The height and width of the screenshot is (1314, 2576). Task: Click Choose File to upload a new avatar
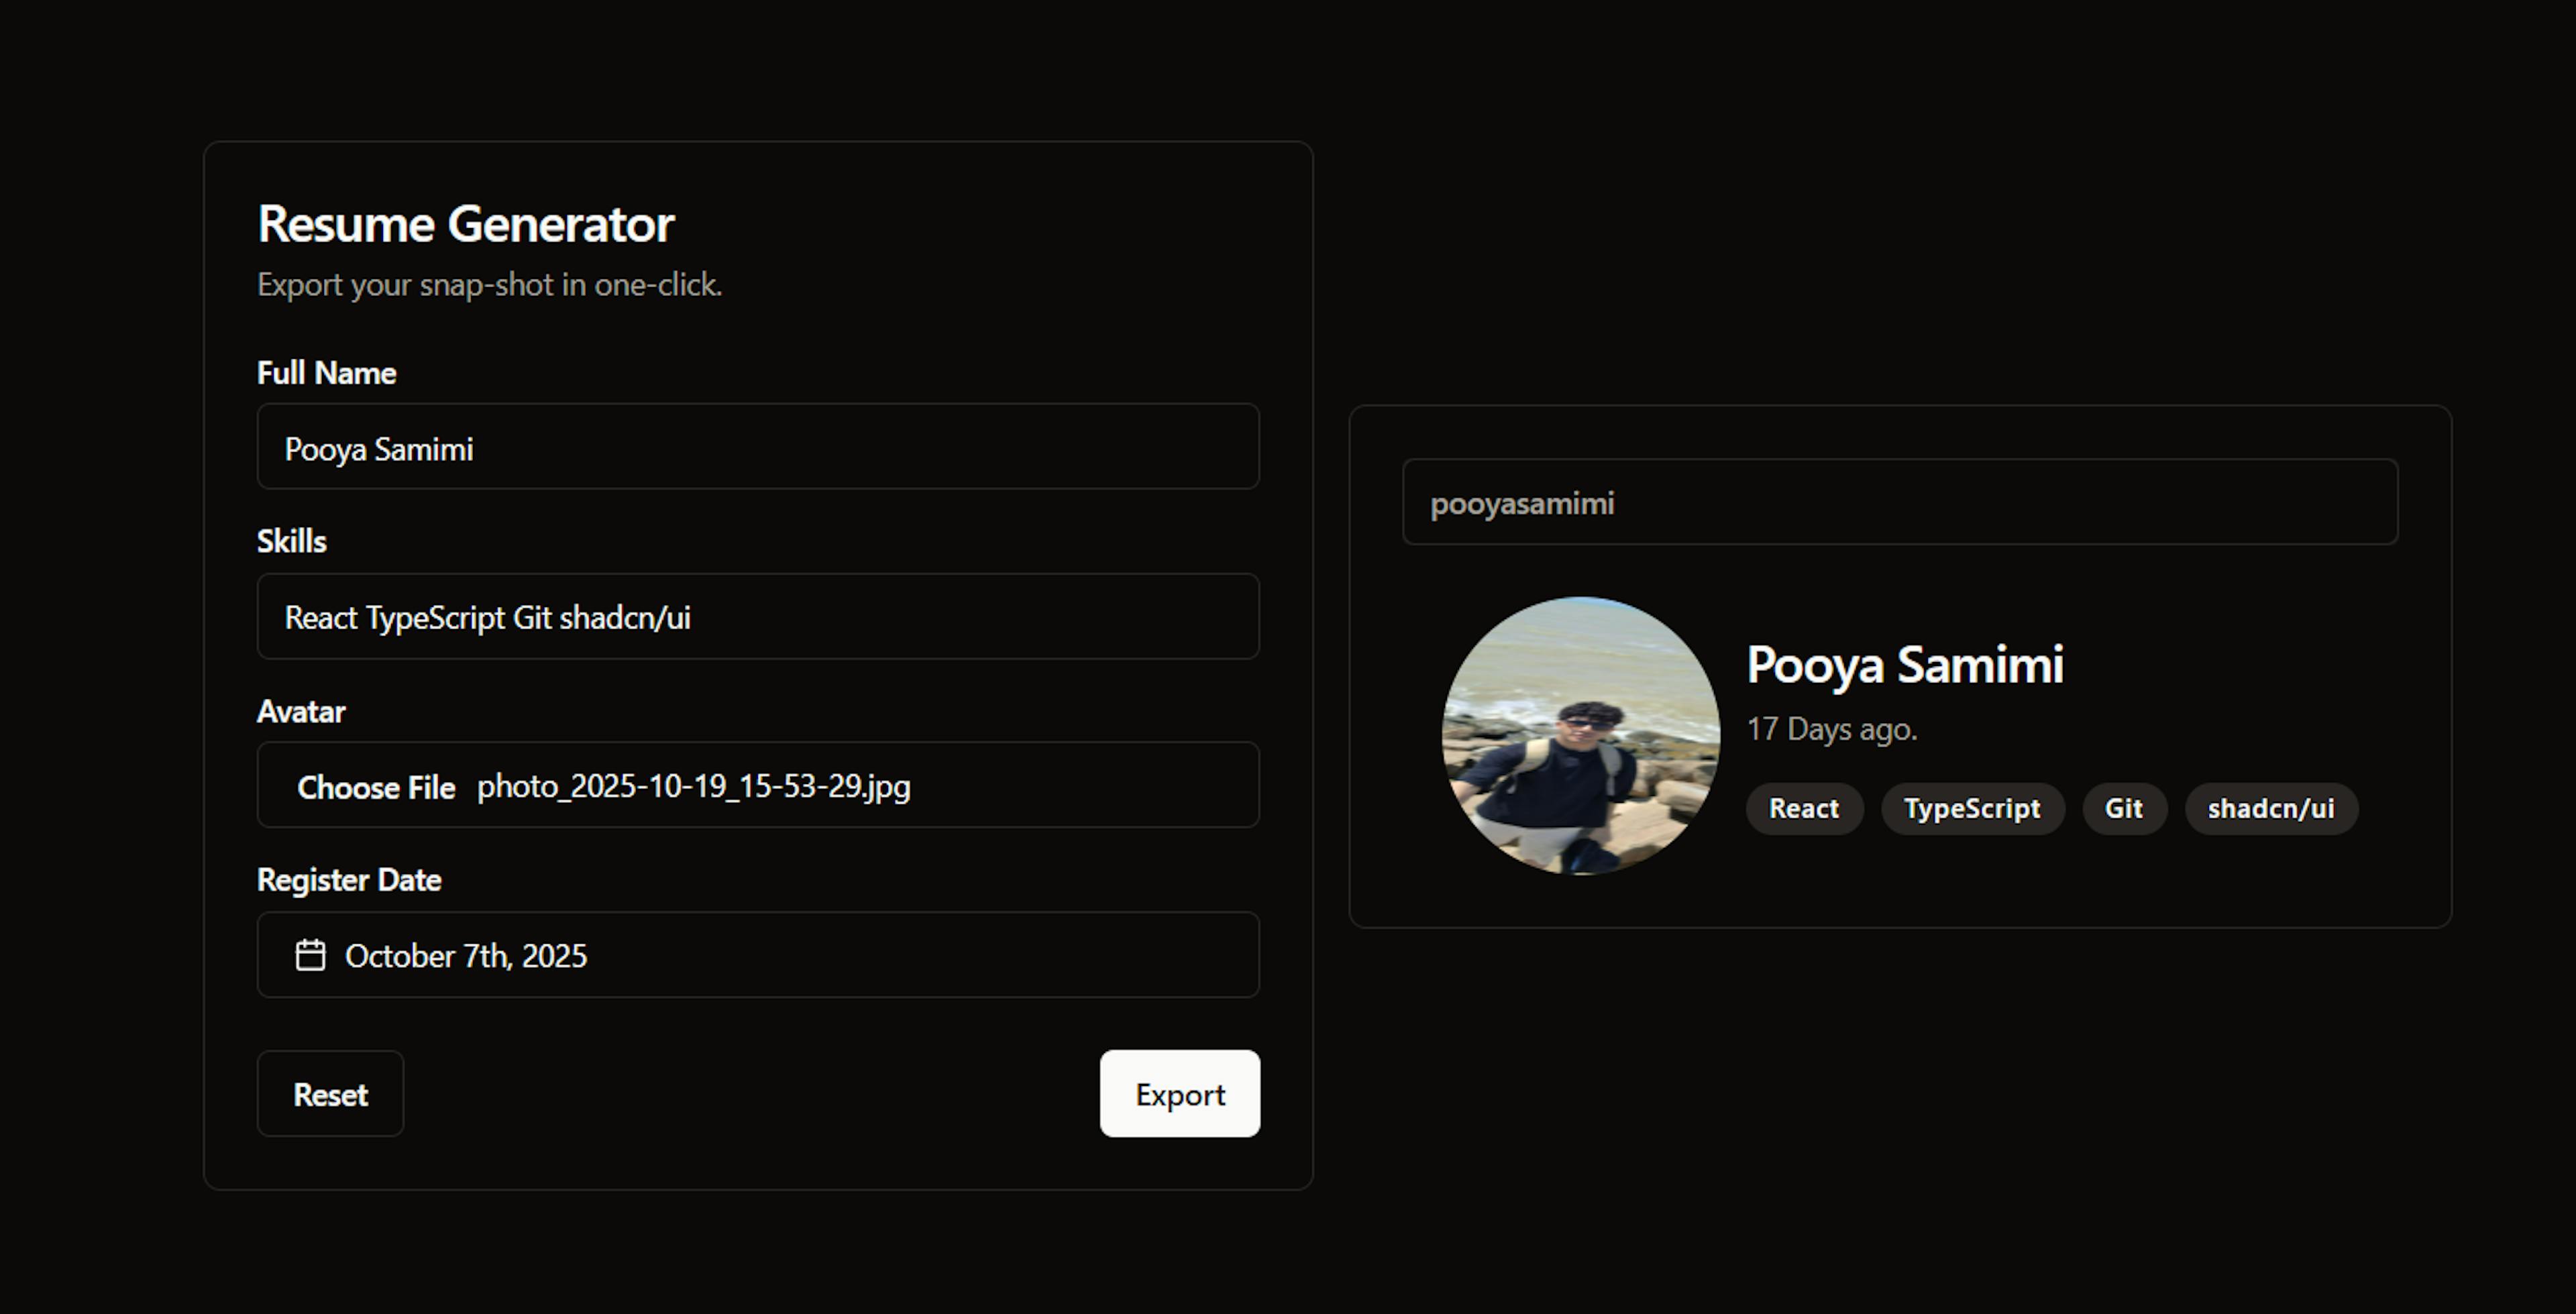(x=376, y=787)
